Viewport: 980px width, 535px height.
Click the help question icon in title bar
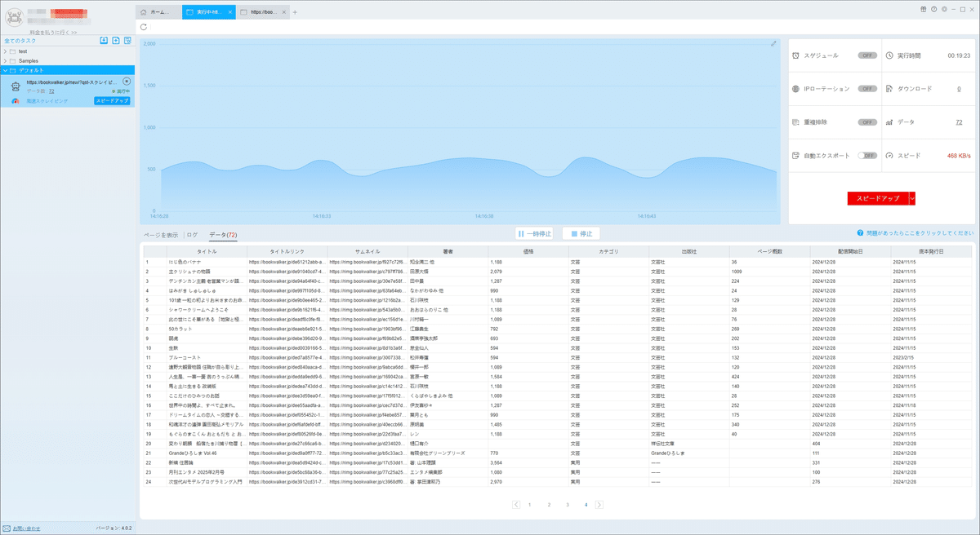(933, 8)
